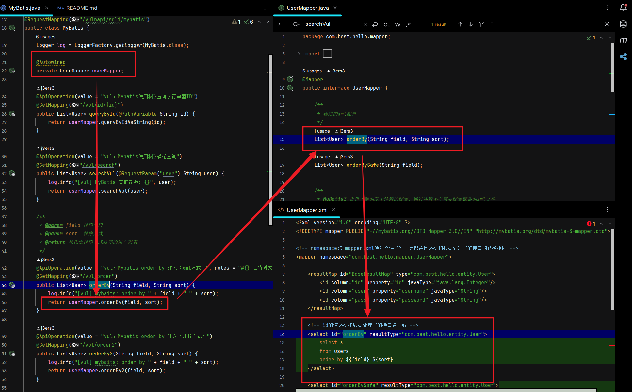The image size is (632, 392).
Task: Expand the replace field chevron in search bar
Action: coord(279,24)
